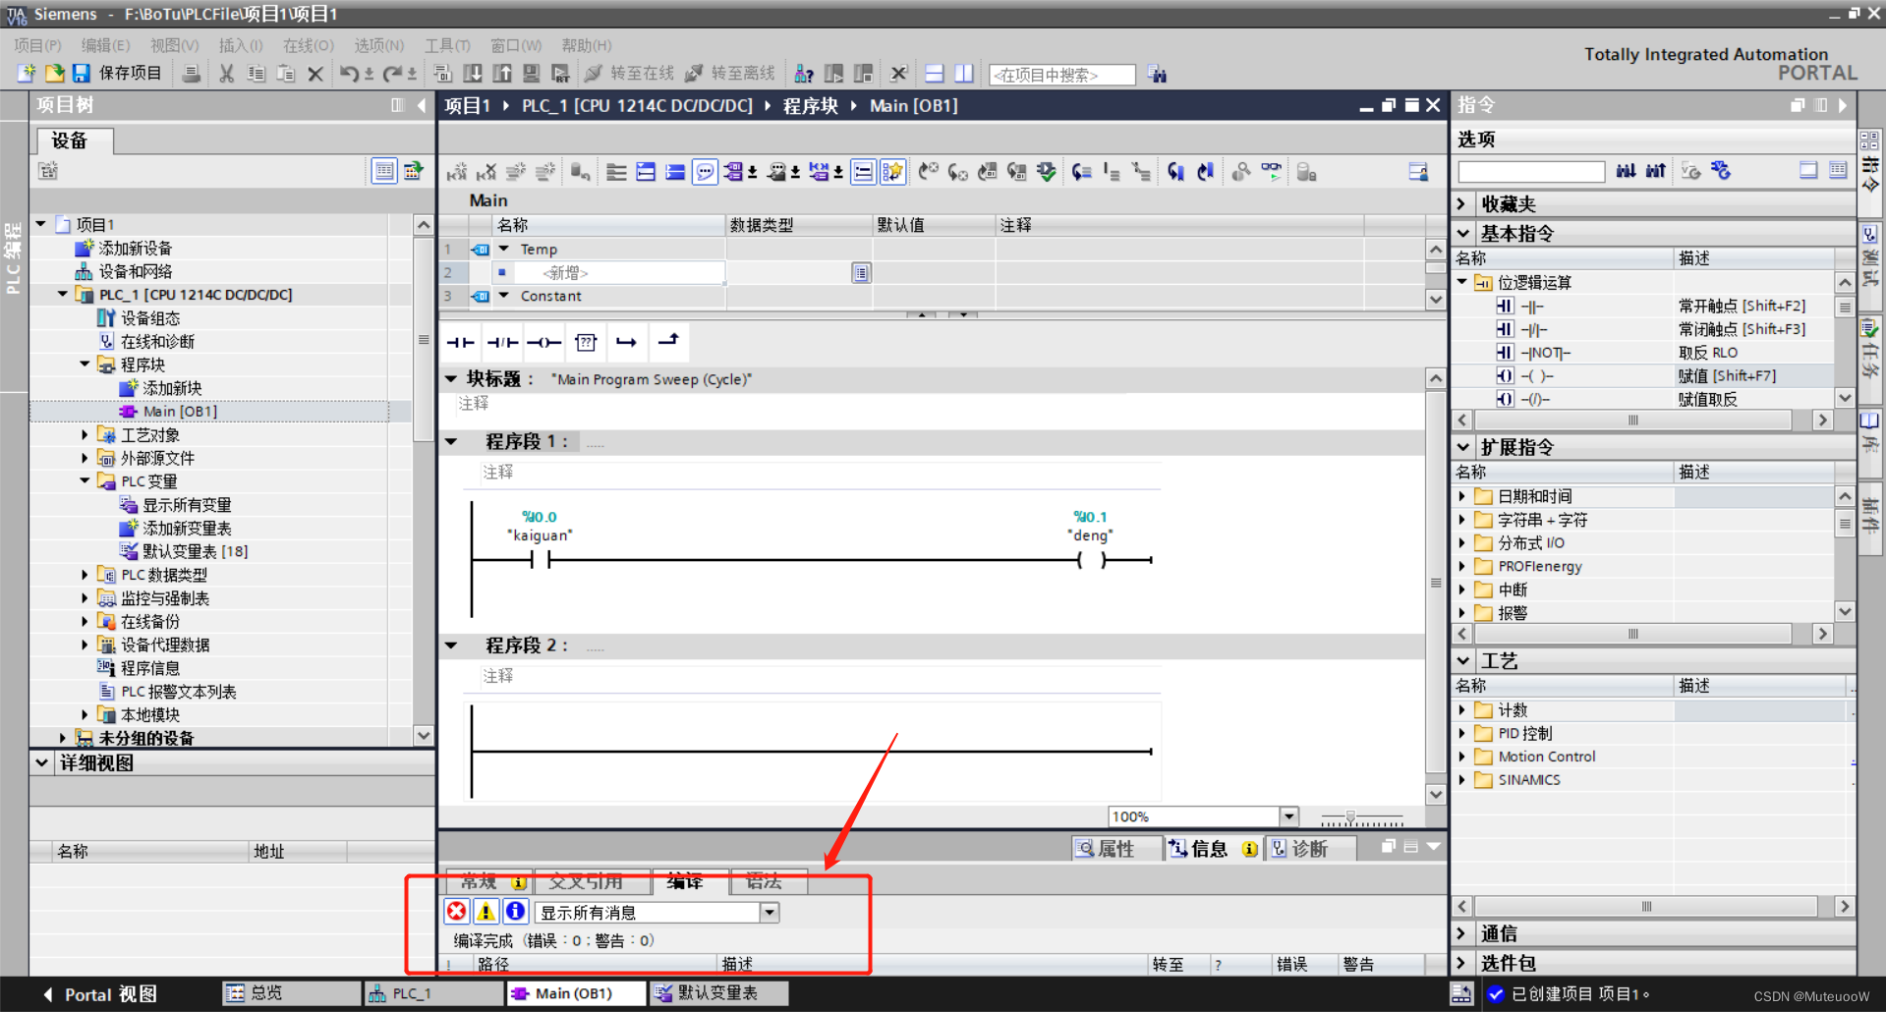1886x1012 pixels.
Task: Toggle information messages filter
Action: (x=515, y=912)
